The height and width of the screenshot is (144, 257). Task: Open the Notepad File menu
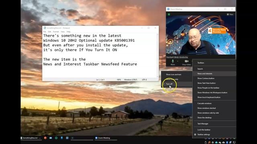coord(45,32)
